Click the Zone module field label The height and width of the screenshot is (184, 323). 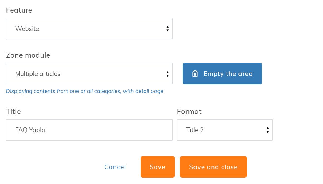tap(28, 55)
